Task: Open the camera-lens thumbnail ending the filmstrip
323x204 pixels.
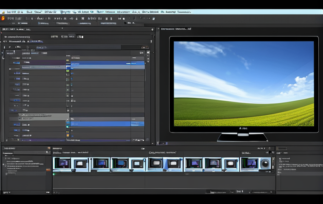Action: click(x=265, y=164)
